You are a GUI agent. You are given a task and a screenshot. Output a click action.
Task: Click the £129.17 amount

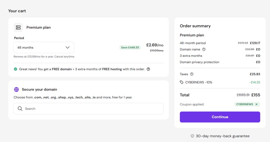pyautogui.click(x=255, y=43)
